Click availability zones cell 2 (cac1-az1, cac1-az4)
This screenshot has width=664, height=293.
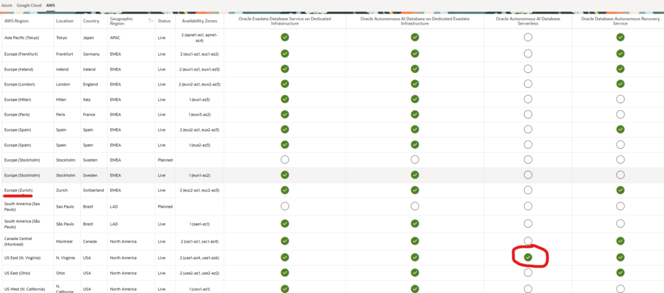(x=200, y=241)
